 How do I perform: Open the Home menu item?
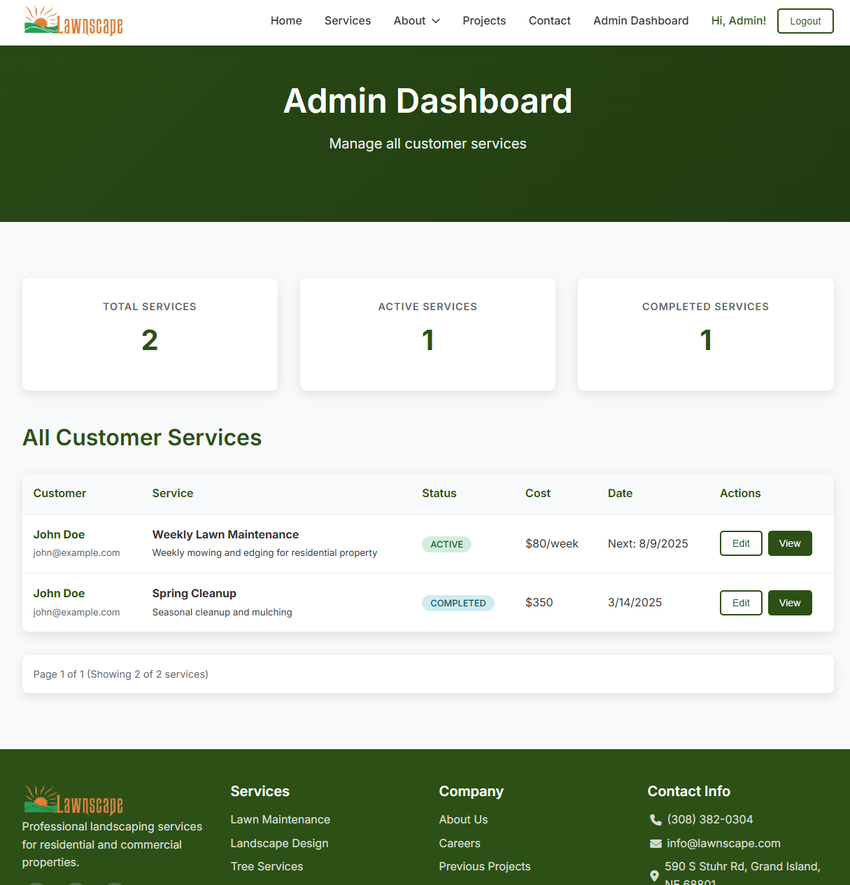coord(286,21)
